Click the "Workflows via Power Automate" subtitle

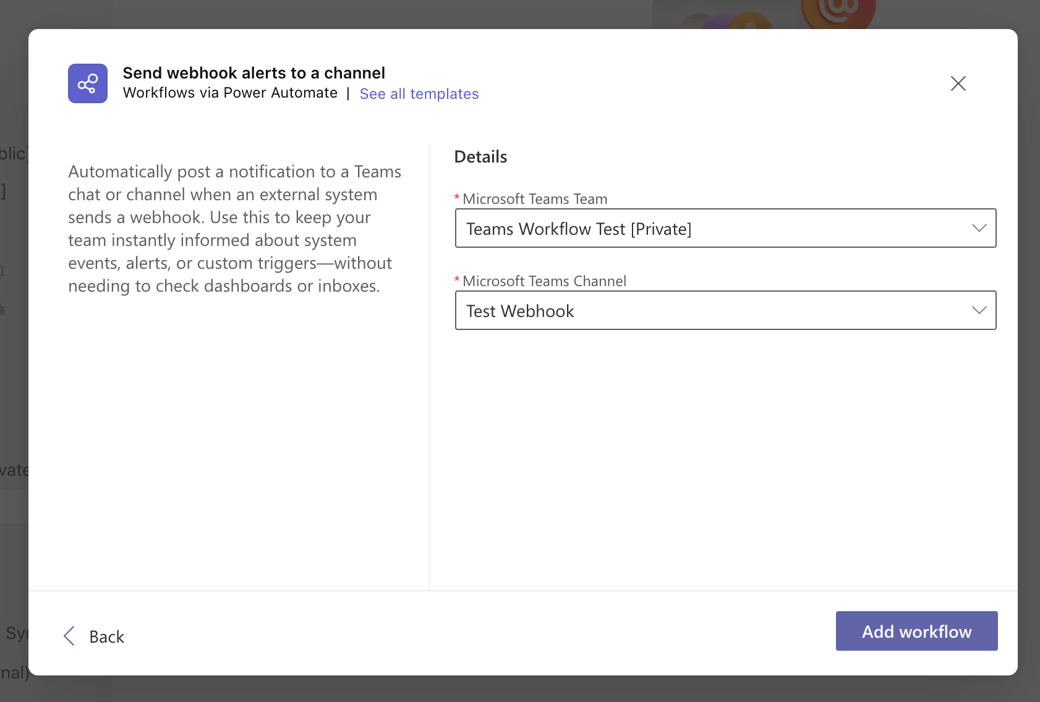230,93
